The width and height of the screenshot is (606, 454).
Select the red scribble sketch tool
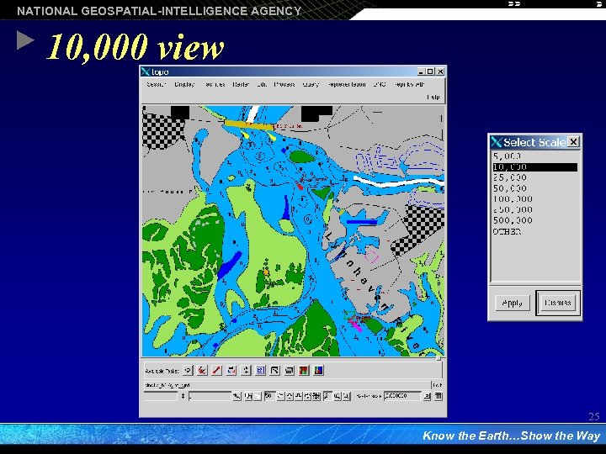(202, 371)
